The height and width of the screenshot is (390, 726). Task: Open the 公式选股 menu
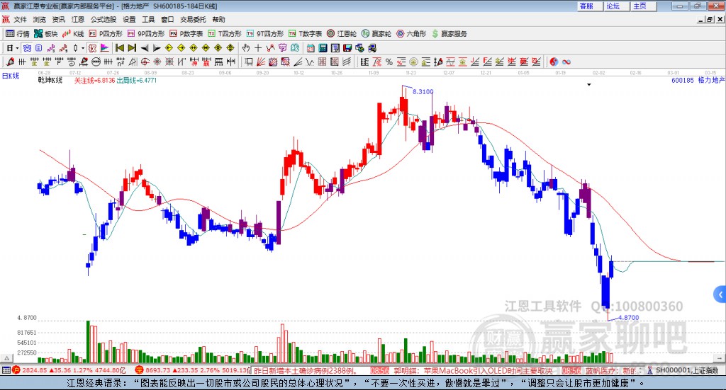coord(104,19)
